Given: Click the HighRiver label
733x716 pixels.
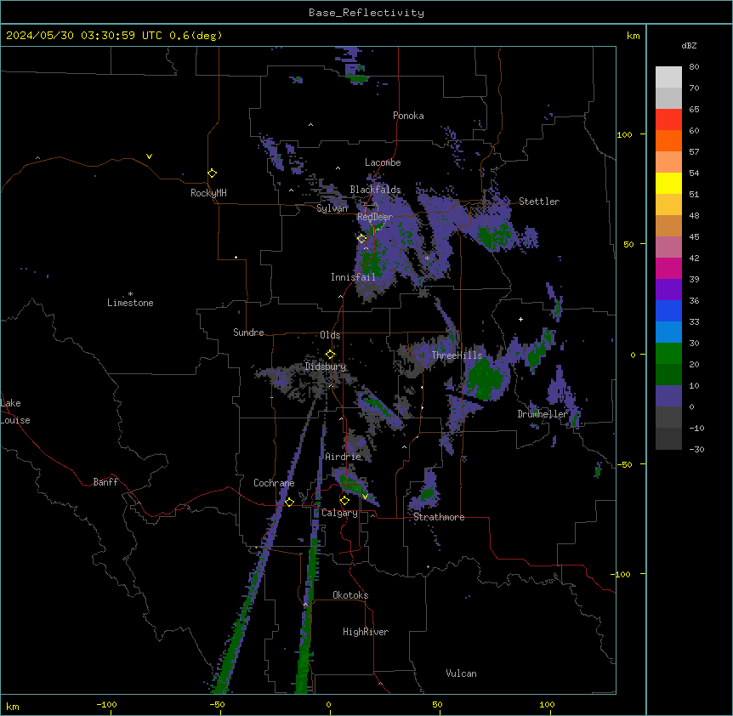Looking at the screenshot, I should 366,632.
